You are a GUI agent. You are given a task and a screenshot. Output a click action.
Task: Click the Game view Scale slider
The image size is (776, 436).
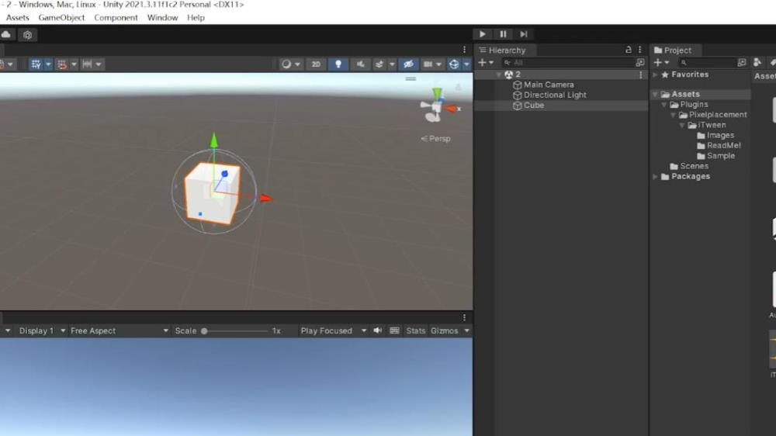click(233, 330)
